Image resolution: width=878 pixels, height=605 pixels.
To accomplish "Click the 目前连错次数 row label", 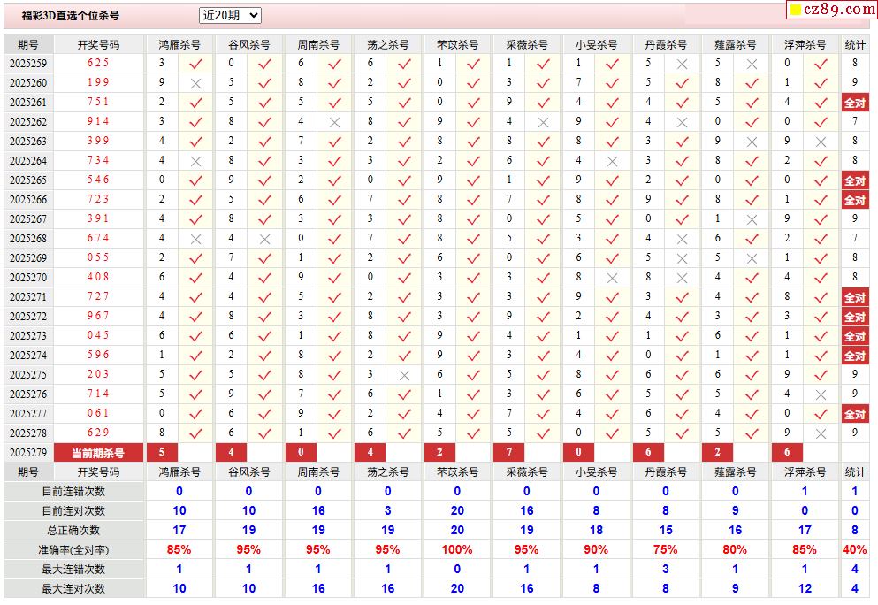I will tap(73, 491).
